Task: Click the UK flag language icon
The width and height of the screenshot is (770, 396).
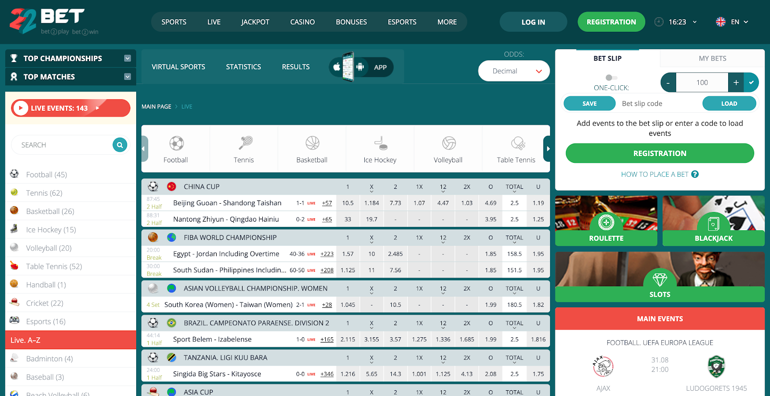Action: tap(720, 22)
